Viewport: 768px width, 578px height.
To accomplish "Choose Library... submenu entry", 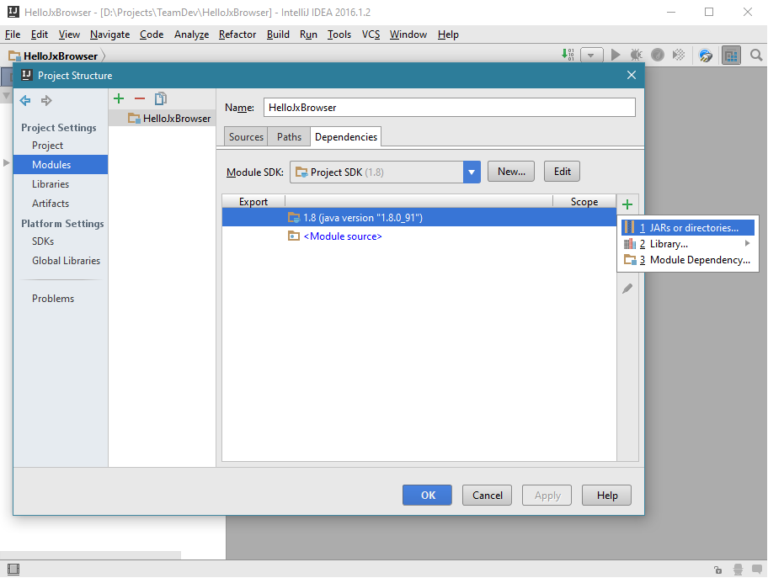I will [688, 244].
